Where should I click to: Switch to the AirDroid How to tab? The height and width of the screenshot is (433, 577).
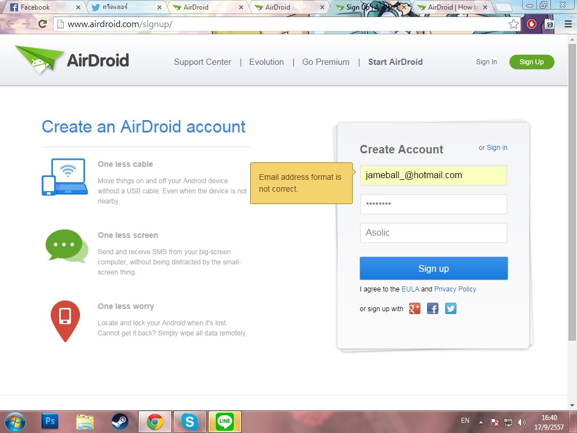coord(453,7)
